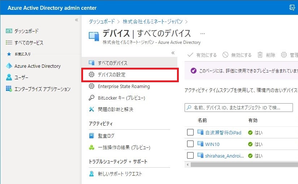This screenshot has width=298, height=184.
Task: Click the horizontal scrollbar left arrow
Action: click(187, 164)
